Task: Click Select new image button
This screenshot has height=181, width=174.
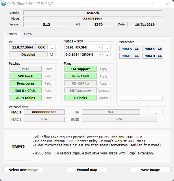Action: [x=23, y=169]
